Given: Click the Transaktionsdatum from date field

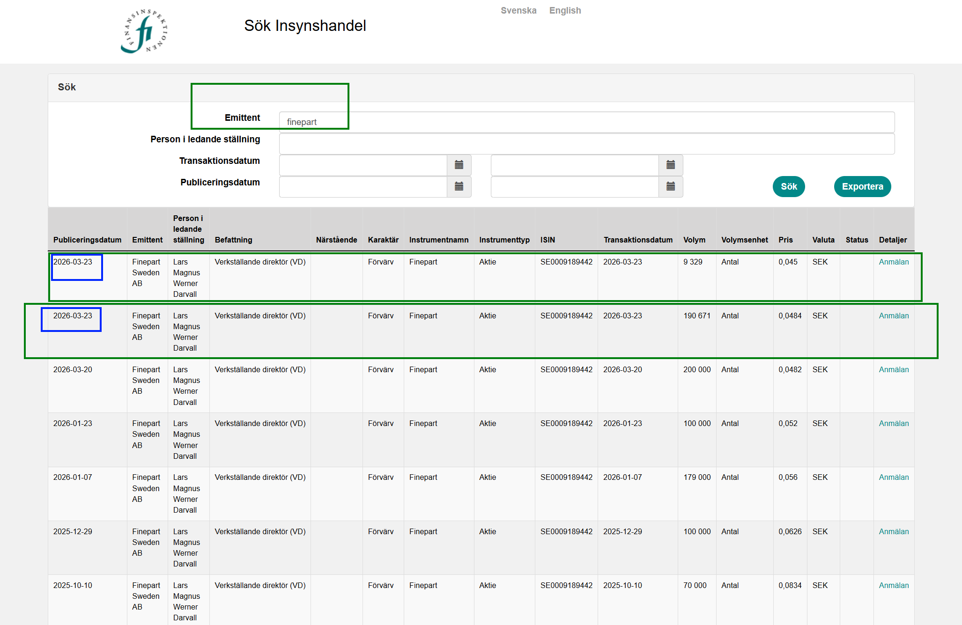Looking at the screenshot, I should tap(363, 165).
